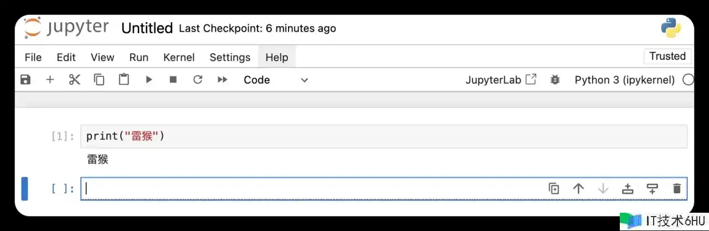Enable the debugger with the bug icon
Viewport: 709px width, 231px height.
tap(555, 80)
